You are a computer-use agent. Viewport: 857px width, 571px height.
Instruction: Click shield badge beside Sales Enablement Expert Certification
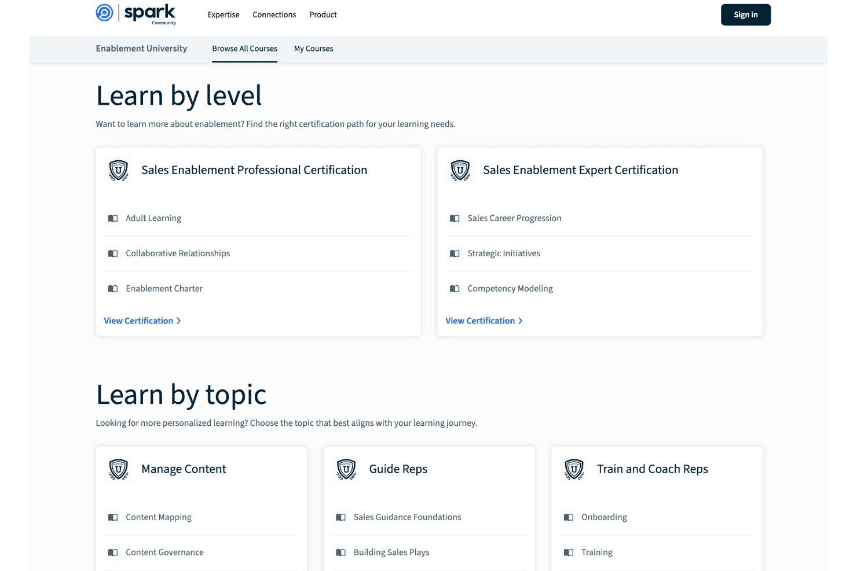(x=460, y=170)
